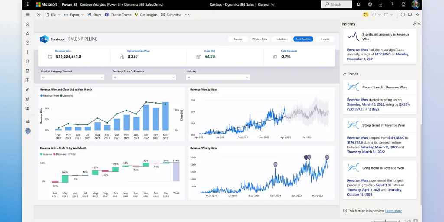Click the Reset to default undo icon

click(x=366, y=15)
